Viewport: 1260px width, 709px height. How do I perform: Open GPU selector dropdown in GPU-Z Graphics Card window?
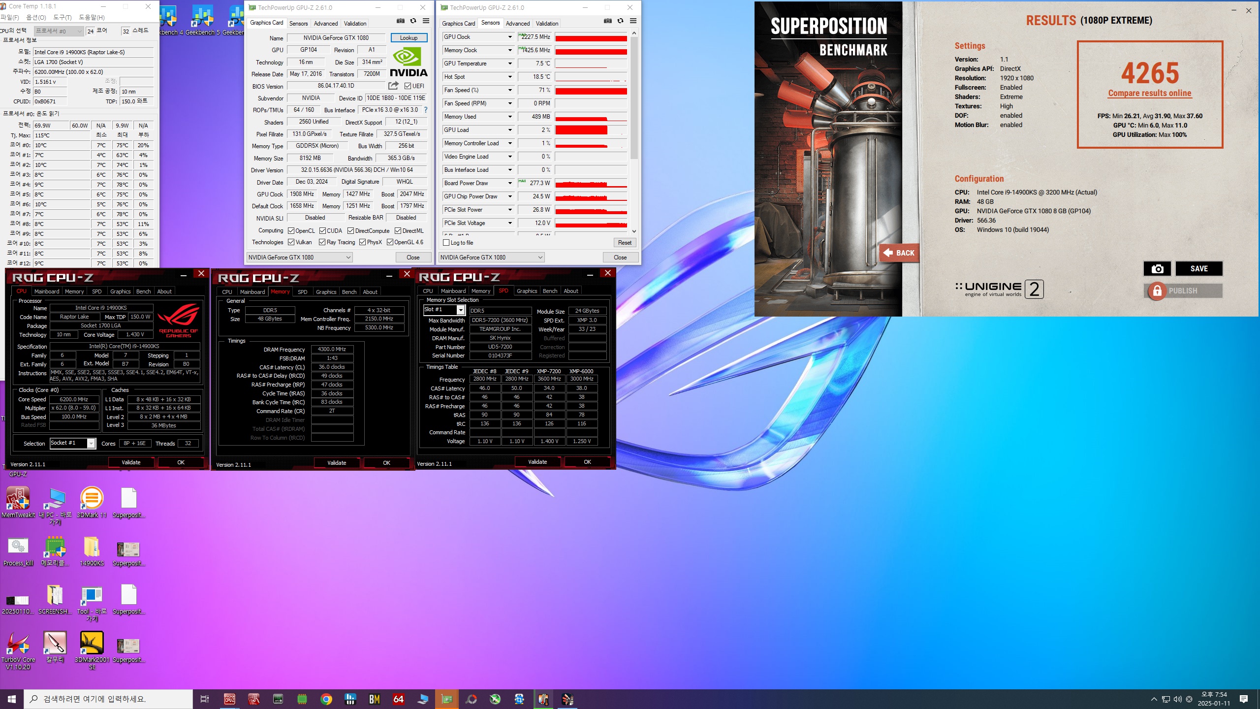click(x=299, y=258)
